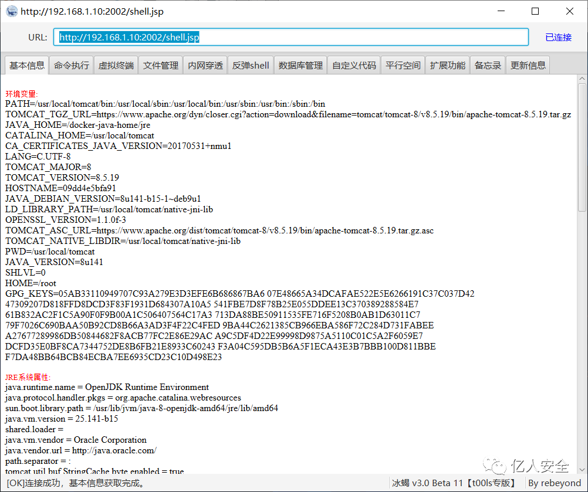This screenshot has width=588, height=492.
Task: Select the 反弹shell tab
Action: click(x=251, y=65)
